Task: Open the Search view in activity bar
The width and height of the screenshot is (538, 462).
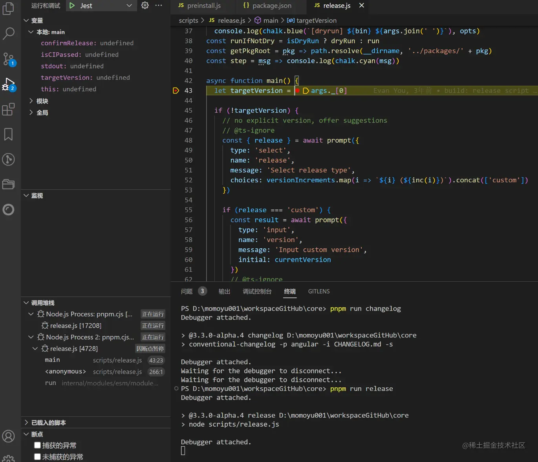Action: [8, 33]
